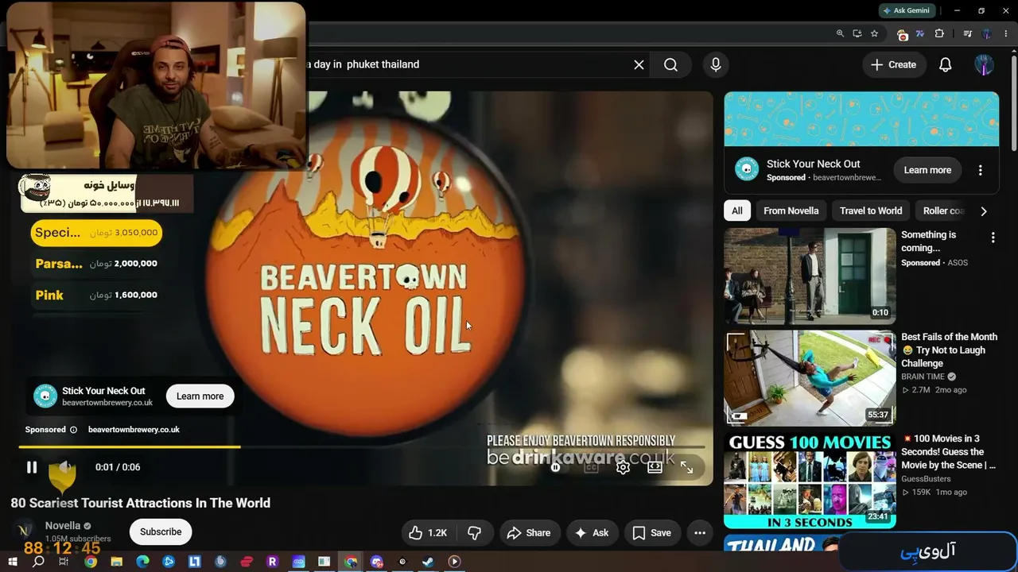Open beavertownbrewery.co.uk sponsored link below ad
The width and height of the screenshot is (1018, 572).
pos(134,430)
